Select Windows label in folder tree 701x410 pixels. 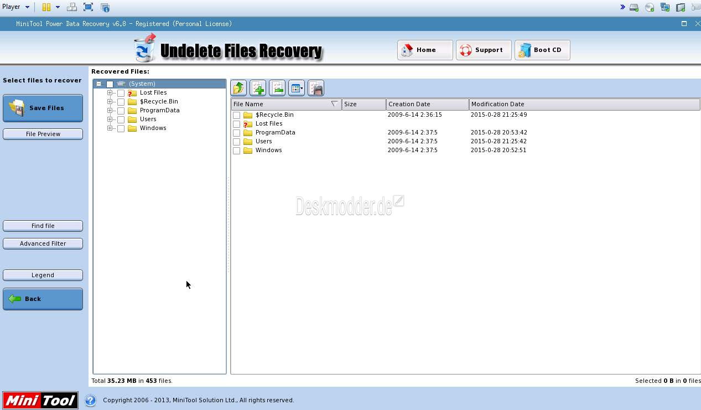[x=153, y=128]
